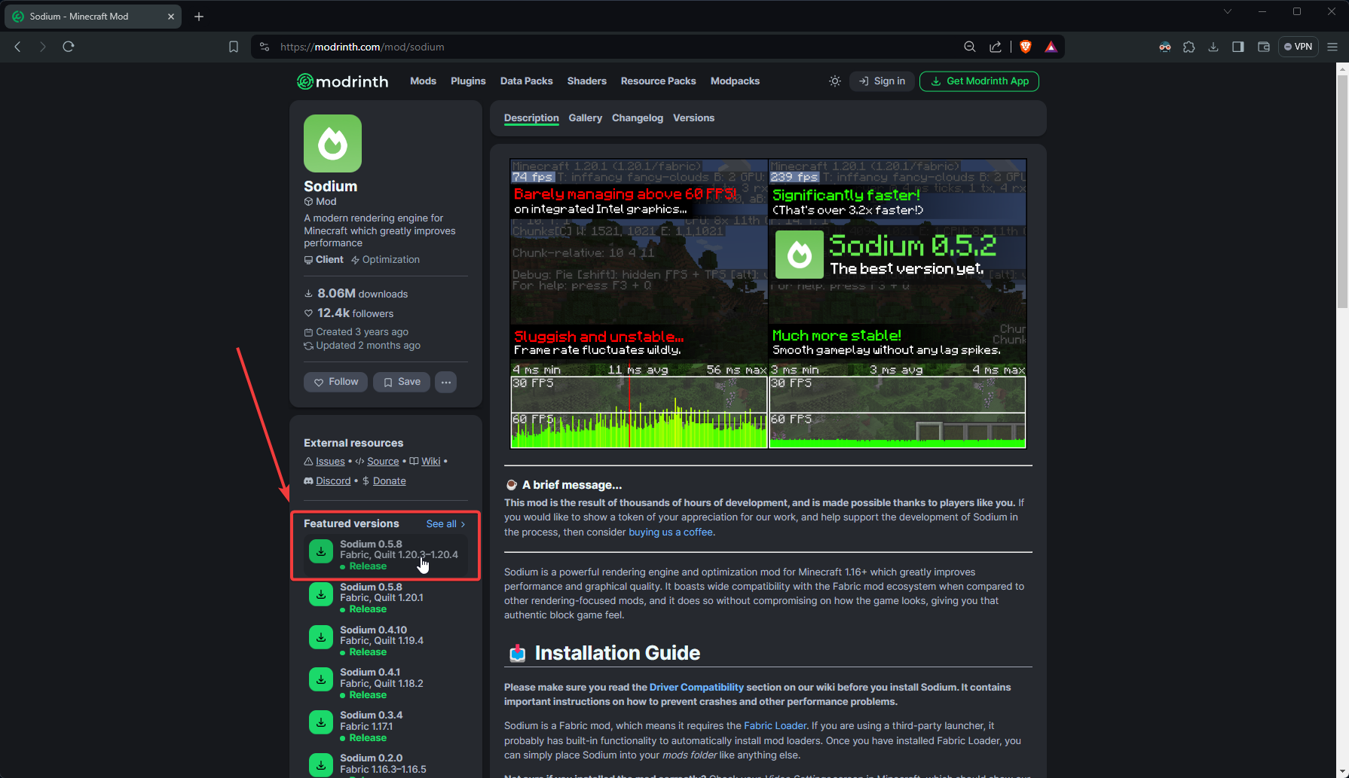Screen dimensions: 1349x778
Task: Toggle the browser sidebar panel
Action: pos(1238,47)
